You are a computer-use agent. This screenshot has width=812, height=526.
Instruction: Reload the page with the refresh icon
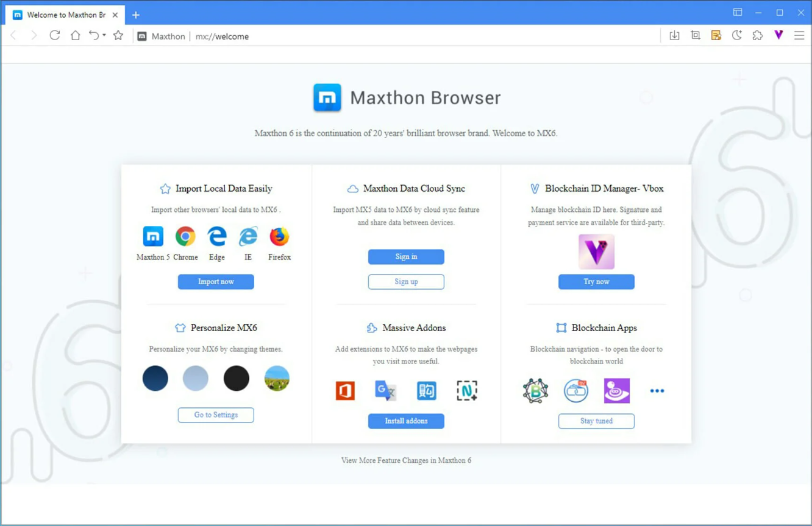pyautogui.click(x=55, y=35)
